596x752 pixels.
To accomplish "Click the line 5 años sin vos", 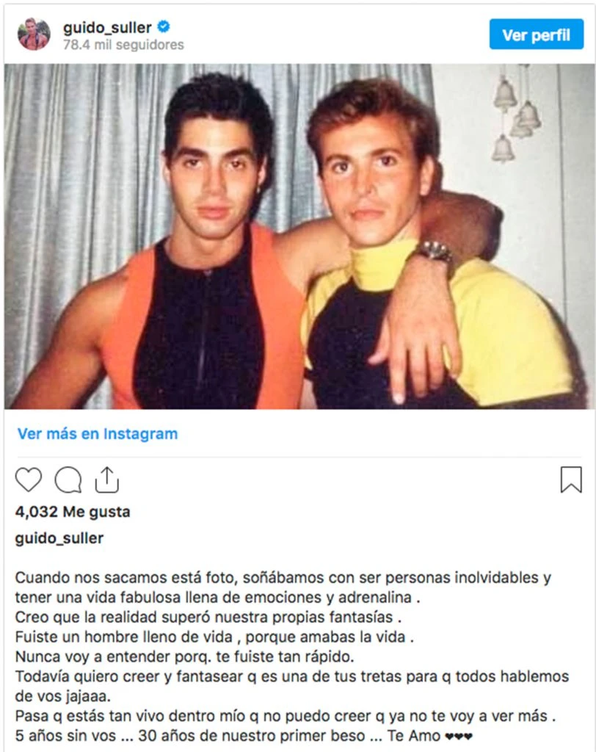I will coord(244,736).
